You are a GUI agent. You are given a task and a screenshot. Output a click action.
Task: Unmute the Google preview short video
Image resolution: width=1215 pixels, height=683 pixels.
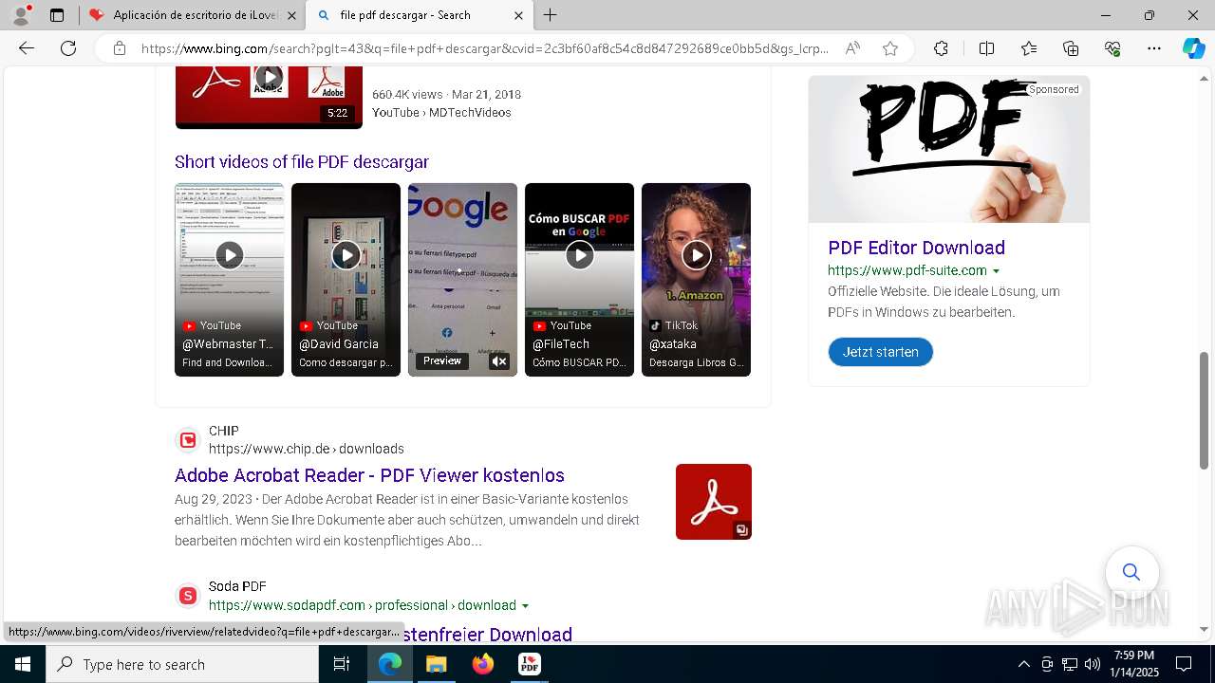pos(499,361)
